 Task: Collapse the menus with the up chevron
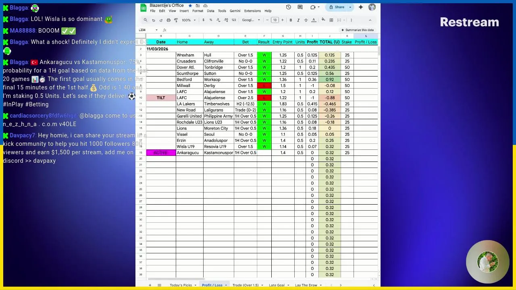click(370, 20)
